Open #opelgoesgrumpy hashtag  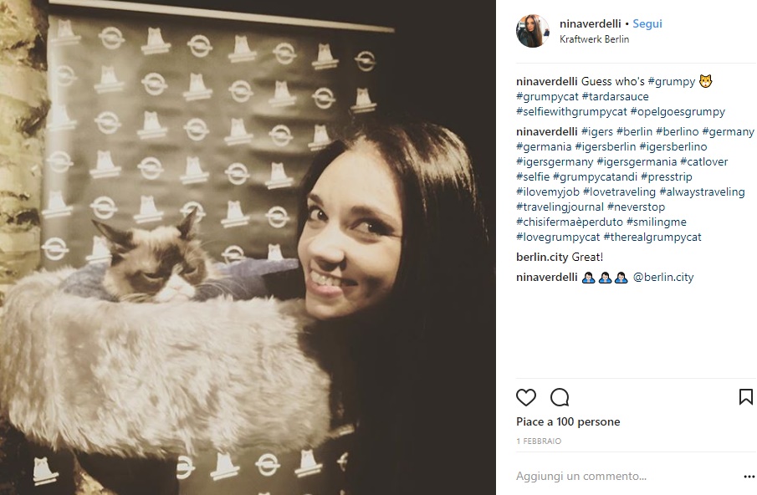[x=678, y=111]
